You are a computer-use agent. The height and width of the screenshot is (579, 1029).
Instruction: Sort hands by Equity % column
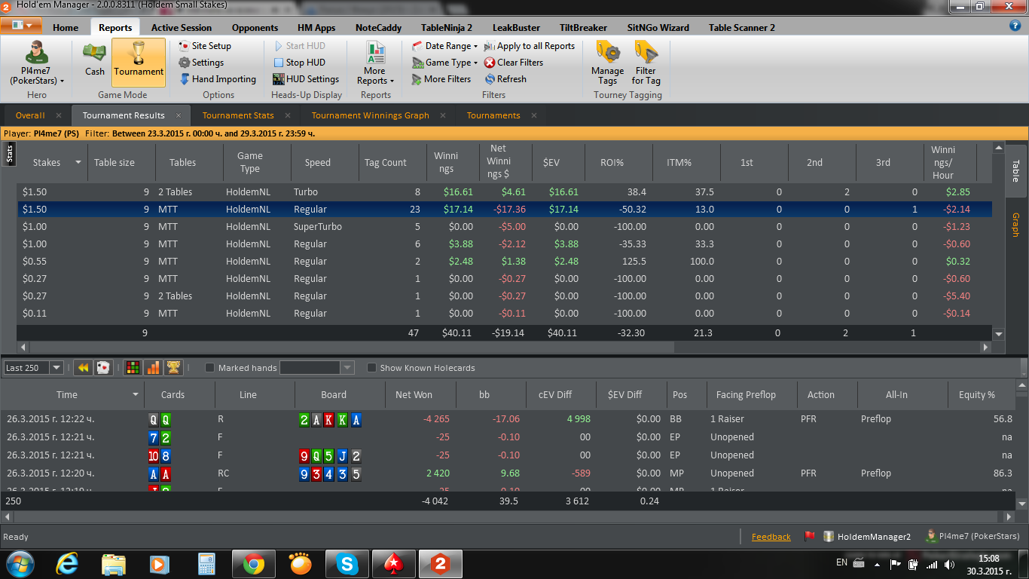coord(977,395)
